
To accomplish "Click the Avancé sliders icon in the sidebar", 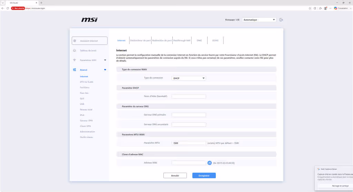I will 74,70.
